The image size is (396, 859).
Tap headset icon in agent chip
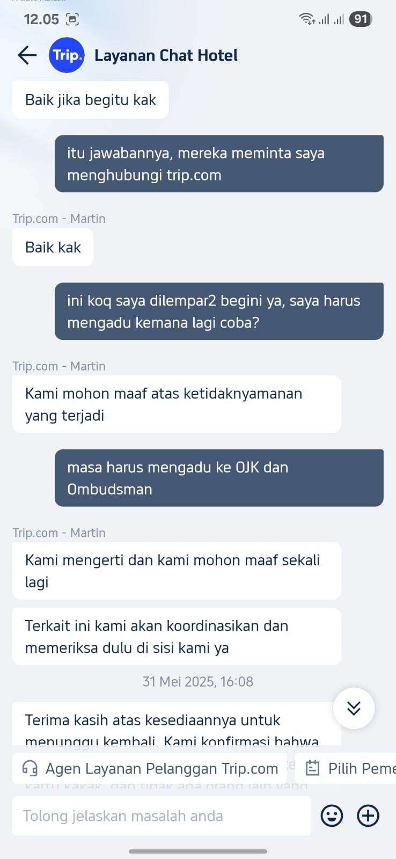coord(31,768)
